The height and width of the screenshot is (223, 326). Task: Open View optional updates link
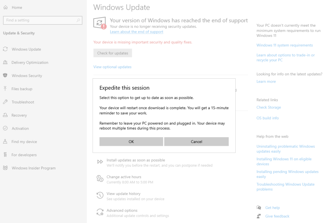tap(112, 67)
